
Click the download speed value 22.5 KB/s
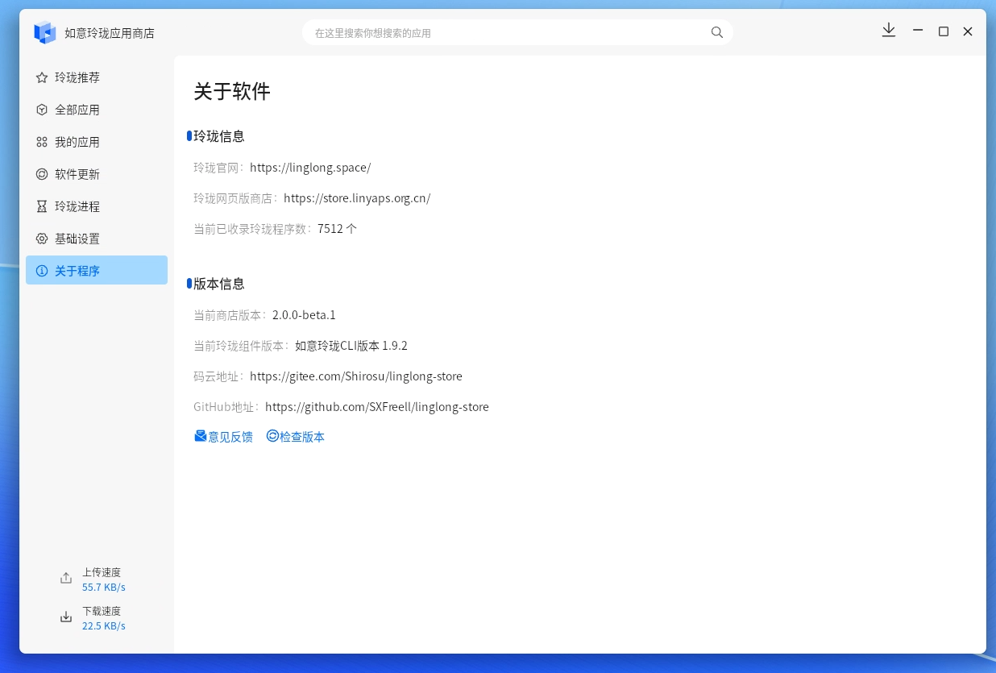tap(104, 626)
